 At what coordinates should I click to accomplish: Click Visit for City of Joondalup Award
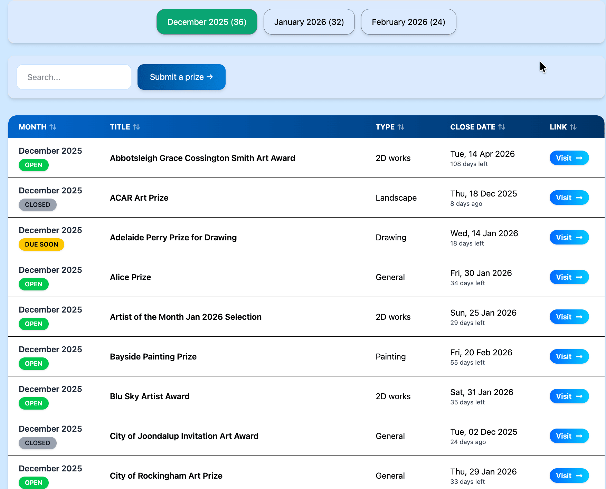pos(569,436)
